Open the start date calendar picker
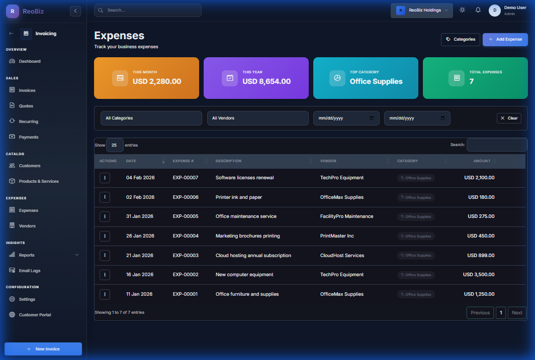 tap(372, 118)
